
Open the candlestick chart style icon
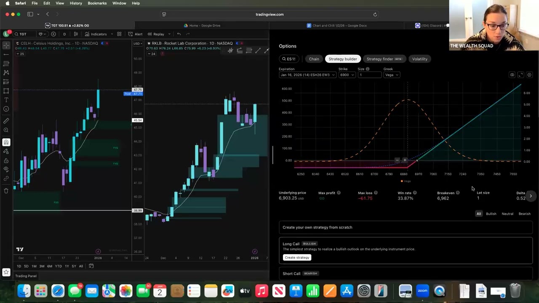pyautogui.click(x=76, y=34)
